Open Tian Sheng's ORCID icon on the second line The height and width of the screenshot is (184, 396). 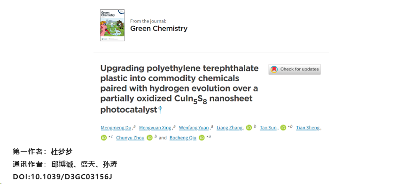pyautogui.click(x=103, y=138)
